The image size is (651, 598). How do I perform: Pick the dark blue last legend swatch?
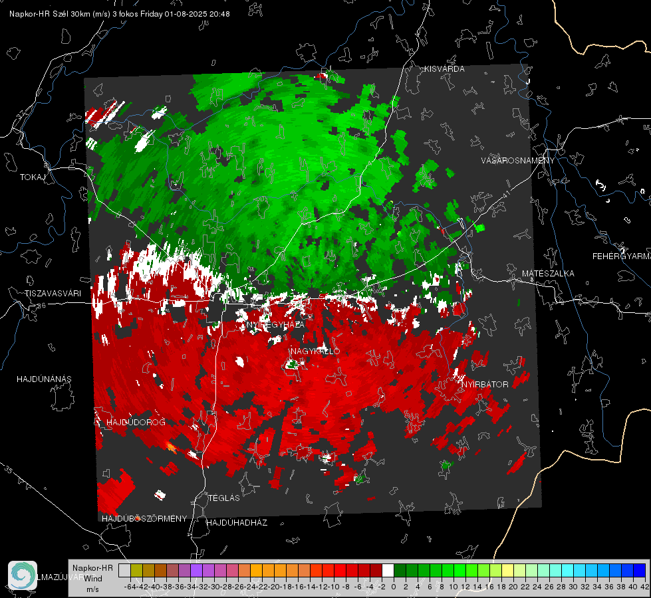point(640,570)
